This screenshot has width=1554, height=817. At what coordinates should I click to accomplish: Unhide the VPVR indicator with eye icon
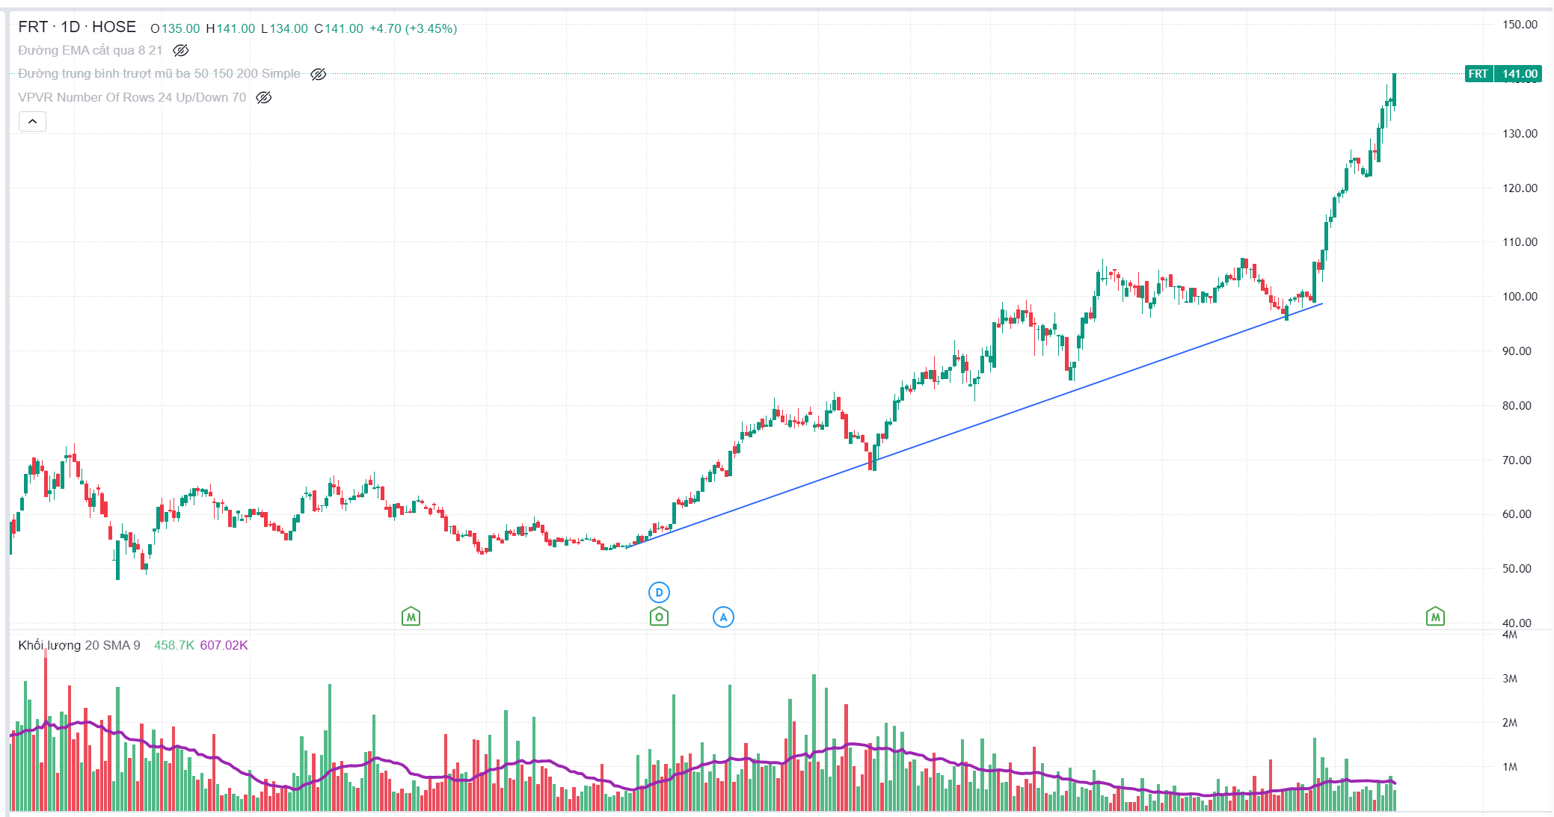[x=264, y=98]
